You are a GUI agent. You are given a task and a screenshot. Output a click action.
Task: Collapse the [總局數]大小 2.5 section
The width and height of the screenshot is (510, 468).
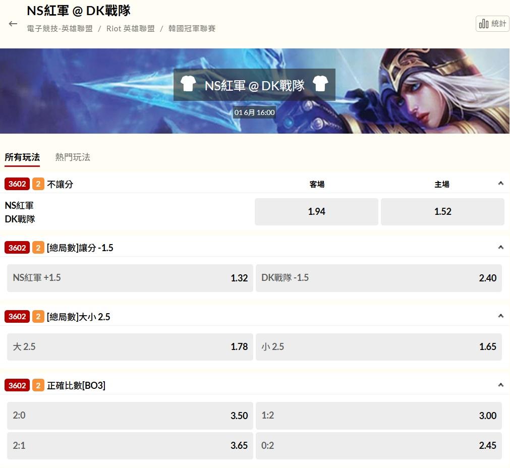(500, 316)
